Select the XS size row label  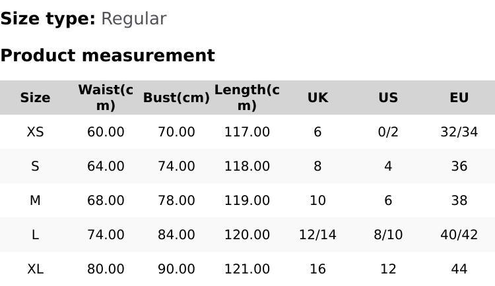point(35,132)
